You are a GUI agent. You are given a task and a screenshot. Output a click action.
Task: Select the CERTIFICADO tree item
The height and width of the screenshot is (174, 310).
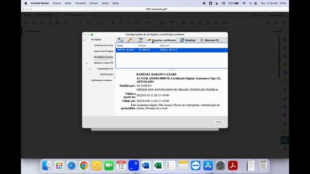click(x=107, y=74)
